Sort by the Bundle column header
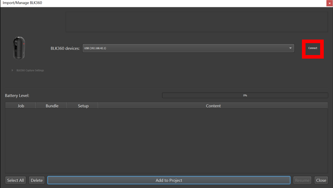Viewport: 333px width, 188px height. [52, 106]
